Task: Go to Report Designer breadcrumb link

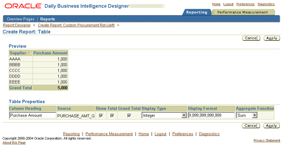Action: (17, 25)
